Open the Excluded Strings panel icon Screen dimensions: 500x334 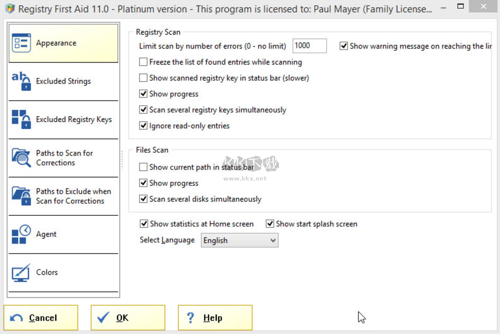[x=22, y=81]
